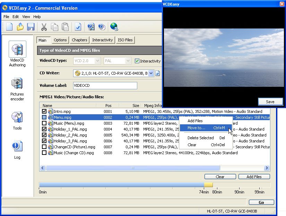This screenshot has height=216, width=286.
Task: Open the File menu
Action: 6,17
